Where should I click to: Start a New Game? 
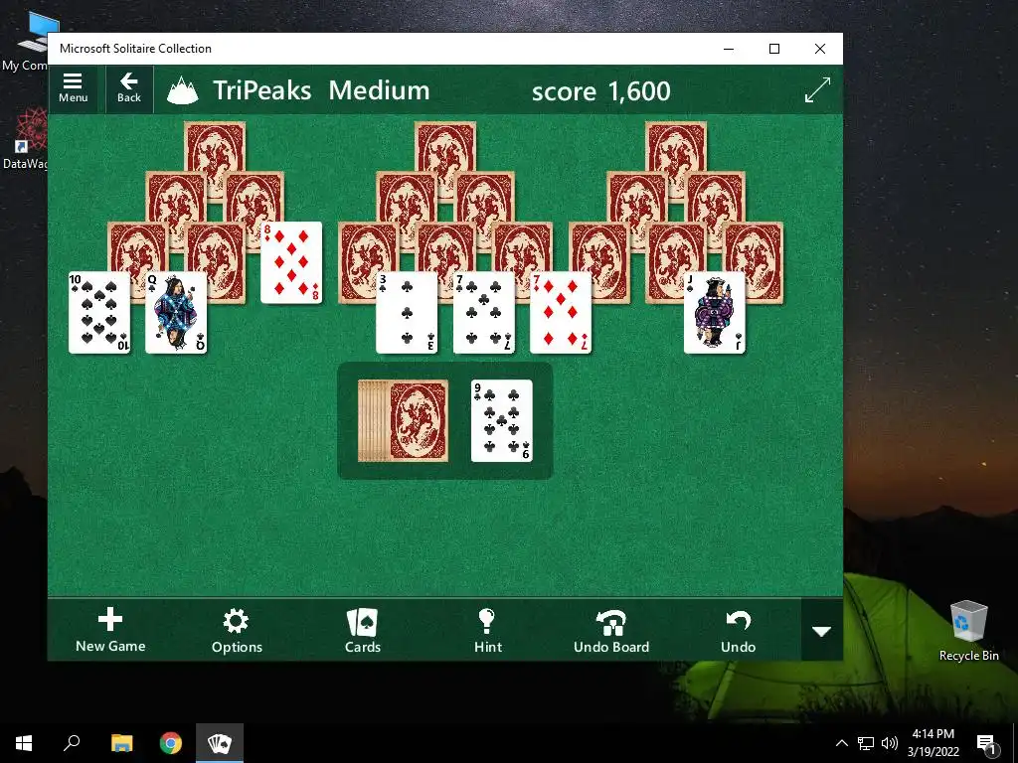click(110, 629)
